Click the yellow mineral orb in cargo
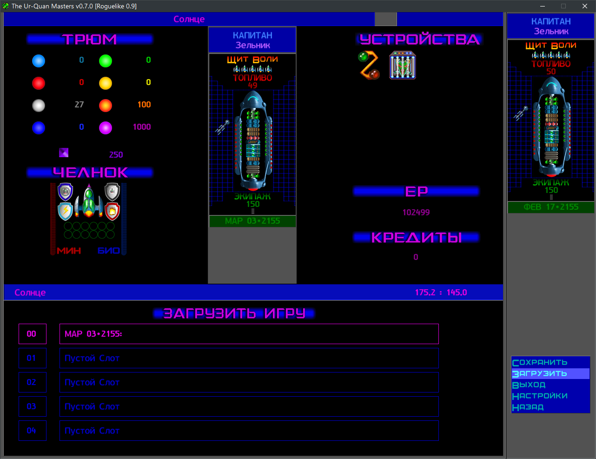The height and width of the screenshot is (459, 596). pos(106,83)
